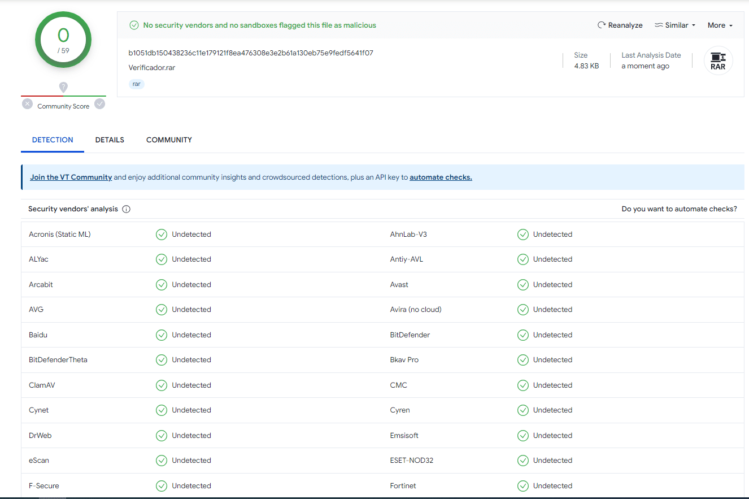Open the More dropdown menu
The image size is (749, 499).
click(720, 25)
